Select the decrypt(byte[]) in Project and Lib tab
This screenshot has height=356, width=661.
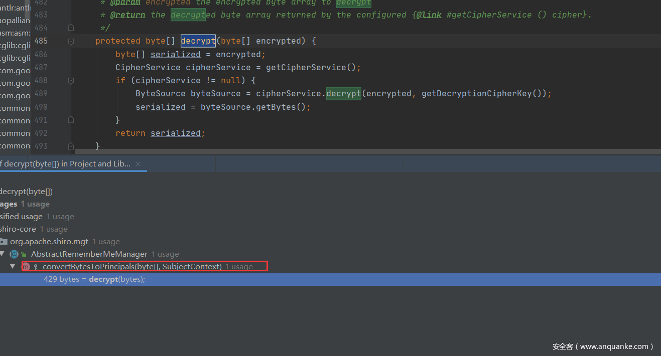tap(65, 164)
